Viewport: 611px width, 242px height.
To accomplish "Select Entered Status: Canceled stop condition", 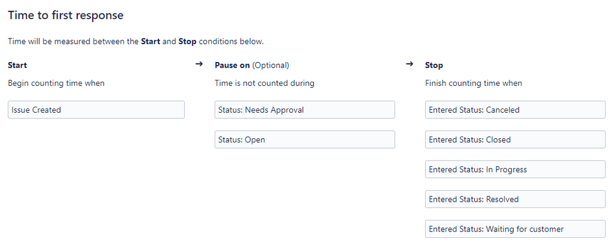I will pyautogui.click(x=515, y=110).
